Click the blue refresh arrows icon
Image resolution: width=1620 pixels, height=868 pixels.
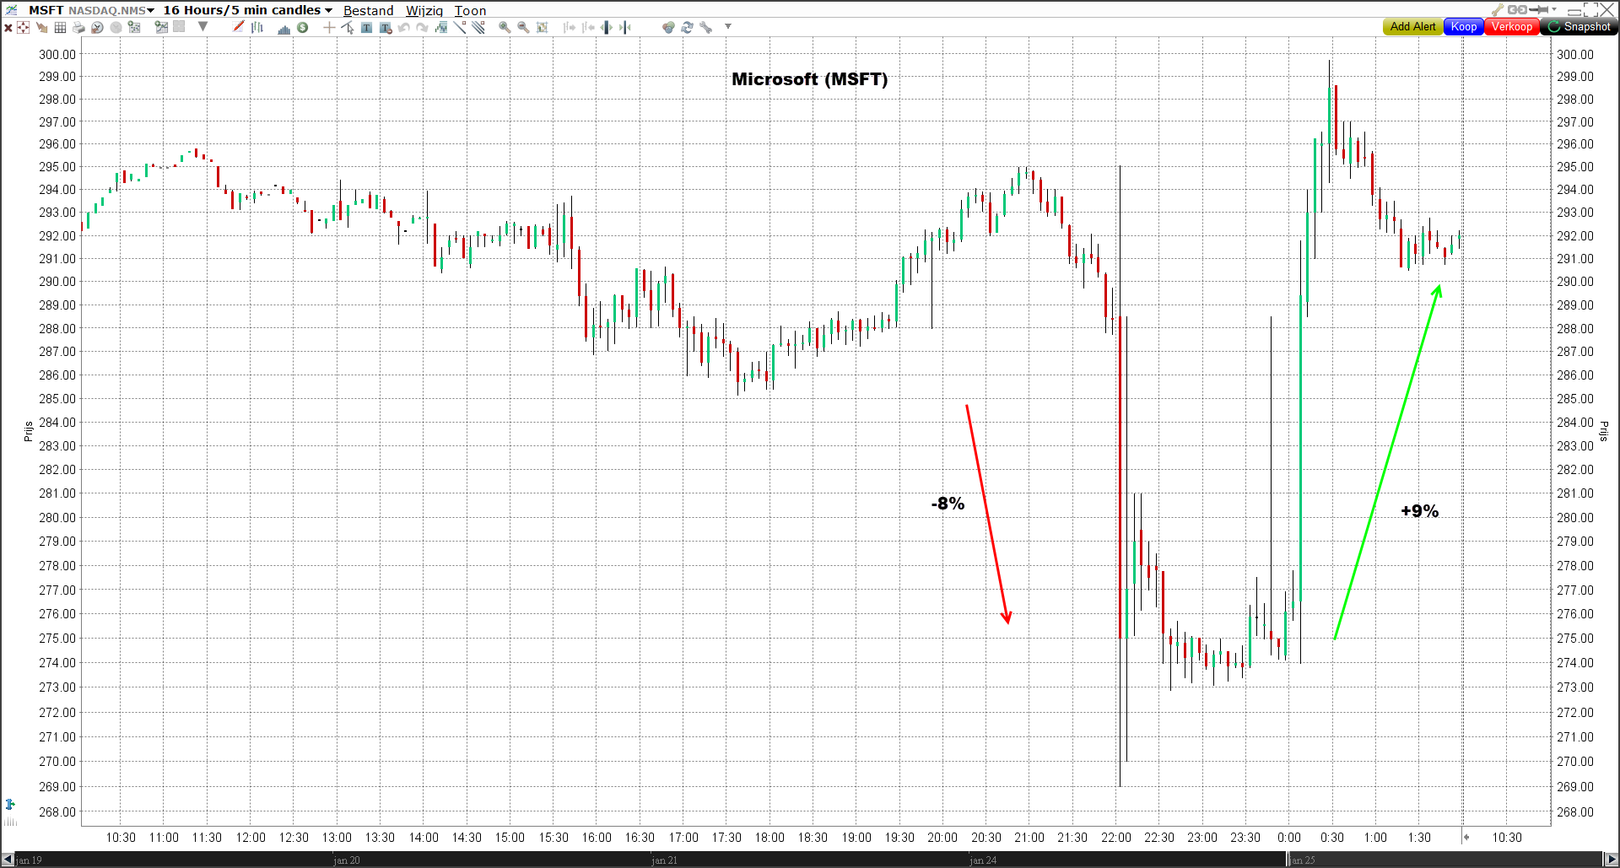tap(687, 27)
